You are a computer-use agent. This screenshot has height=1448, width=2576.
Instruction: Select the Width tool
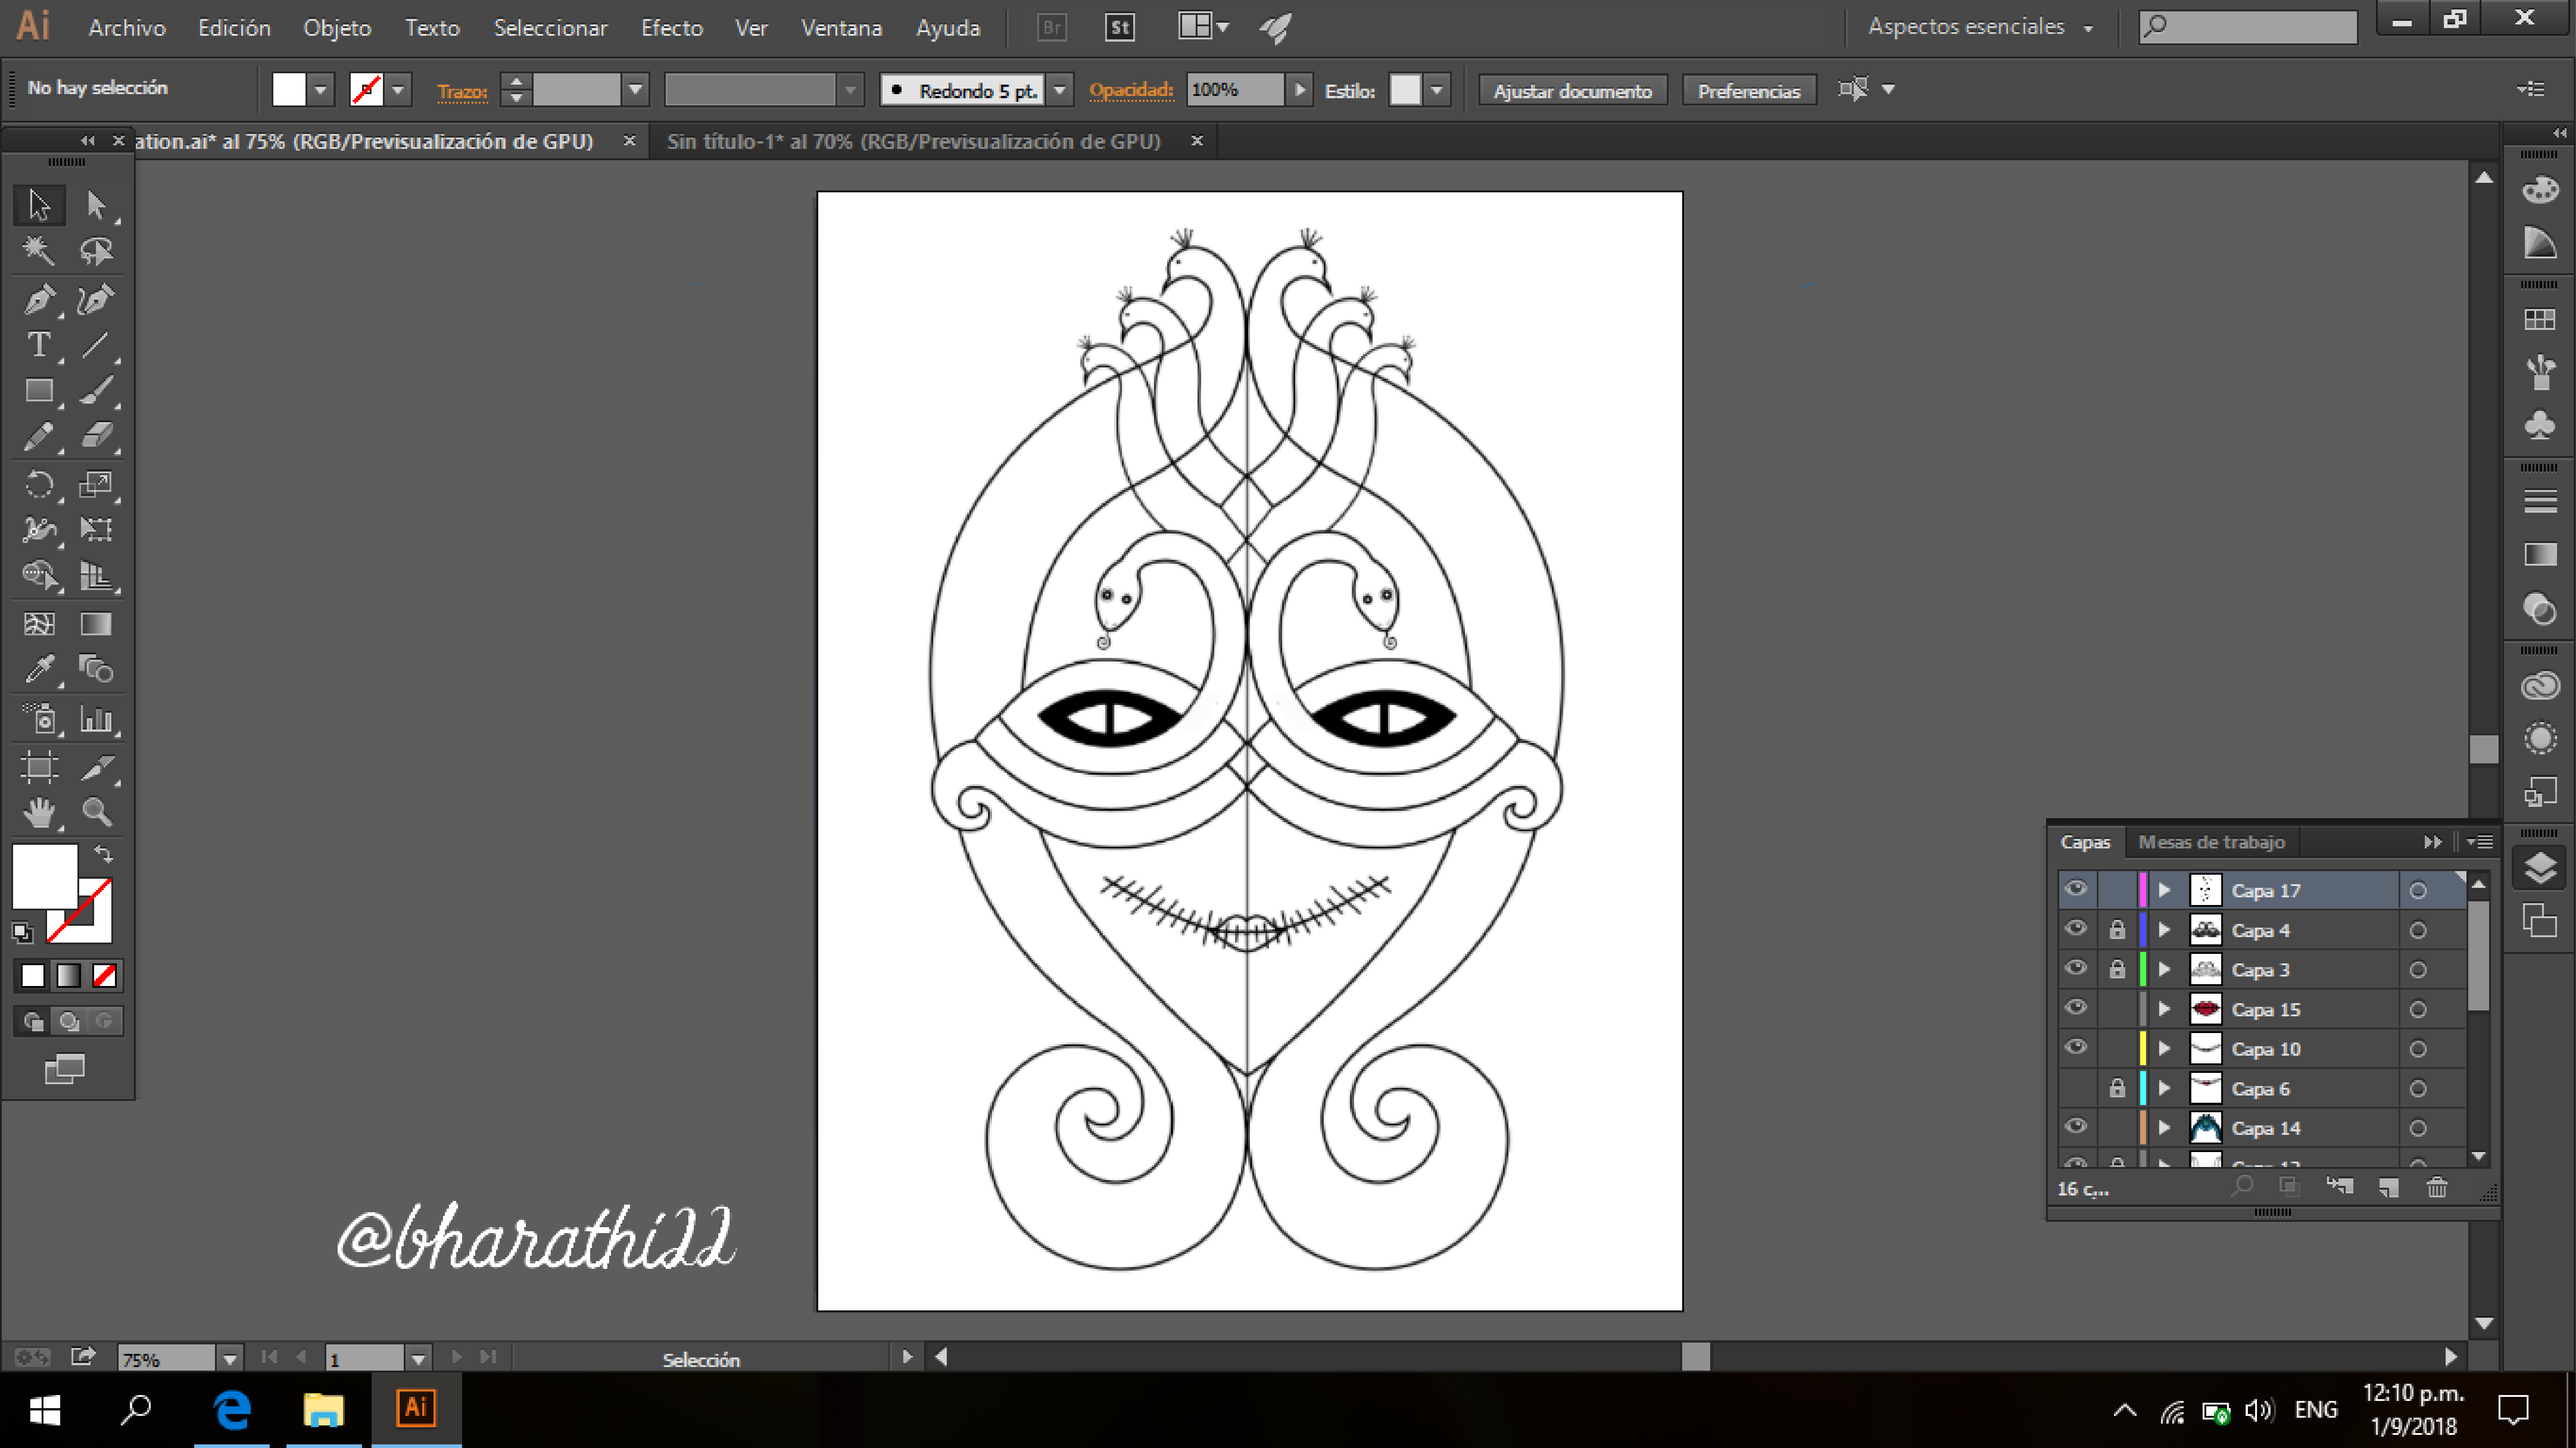point(39,529)
